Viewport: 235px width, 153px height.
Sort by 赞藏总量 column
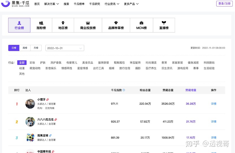coord(168,90)
